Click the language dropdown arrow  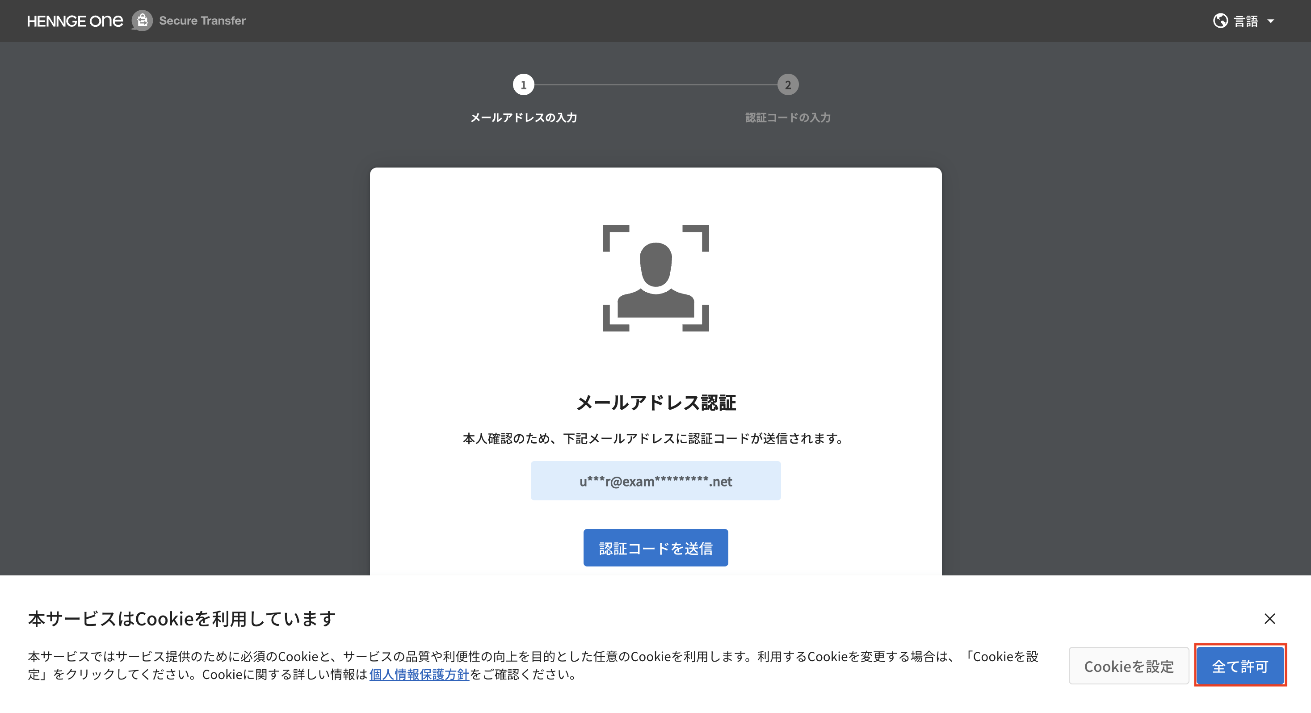[x=1271, y=21]
